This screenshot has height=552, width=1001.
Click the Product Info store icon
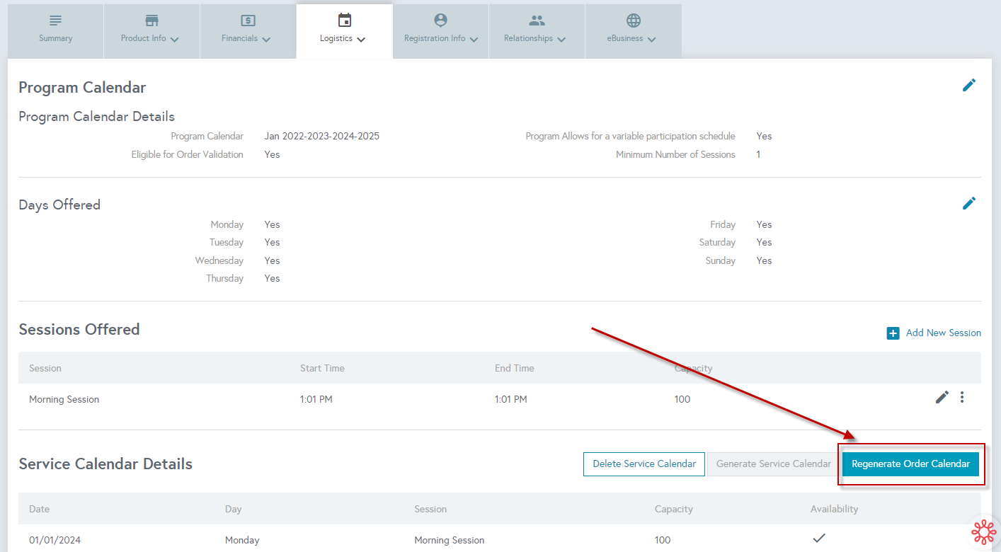pos(151,20)
